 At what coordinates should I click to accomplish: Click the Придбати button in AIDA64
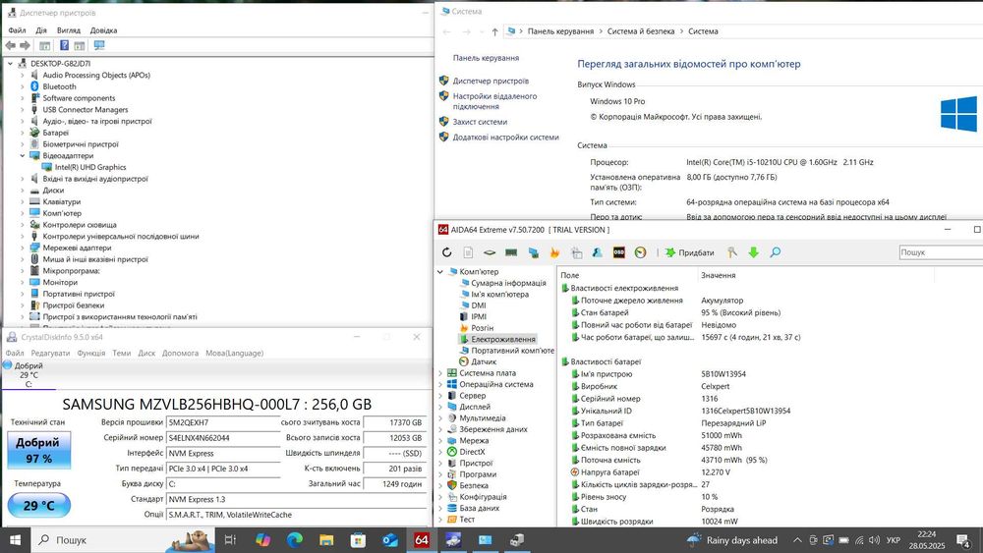point(689,252)
